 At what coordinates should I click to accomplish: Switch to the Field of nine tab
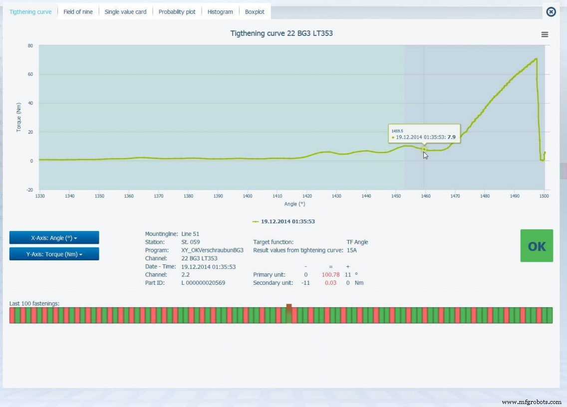[x=78, y=11]
